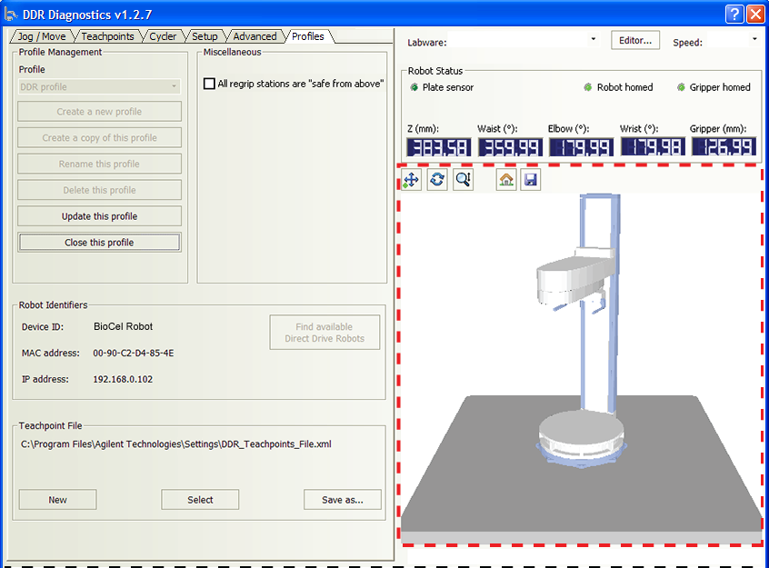The width and height of the screenshot is (769, 568).
Task: Open the help question mark button
Action: (734, 14)
